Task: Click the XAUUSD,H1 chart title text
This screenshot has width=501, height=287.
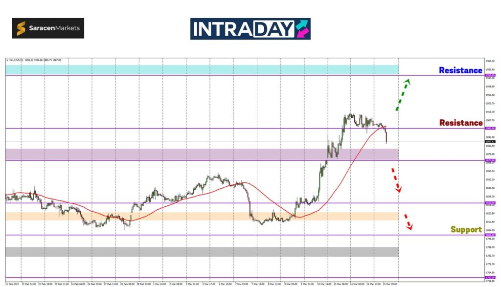Action: tap(17, 60)
